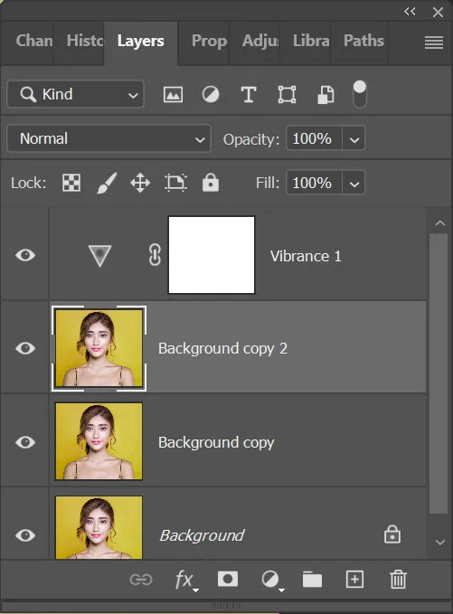Select the Background copy 2 layer name
The image size is (453, 614).
(x=222, y=348)
